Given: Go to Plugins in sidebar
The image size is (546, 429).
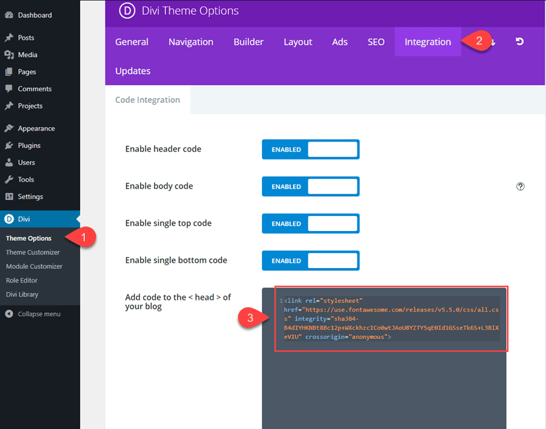Looking at the screenshot, I should click(x=29, y=145).
